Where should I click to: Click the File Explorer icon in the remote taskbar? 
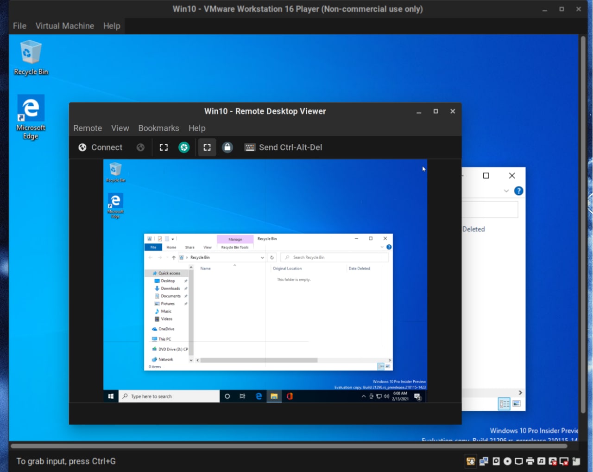click(x=274, y=396)
